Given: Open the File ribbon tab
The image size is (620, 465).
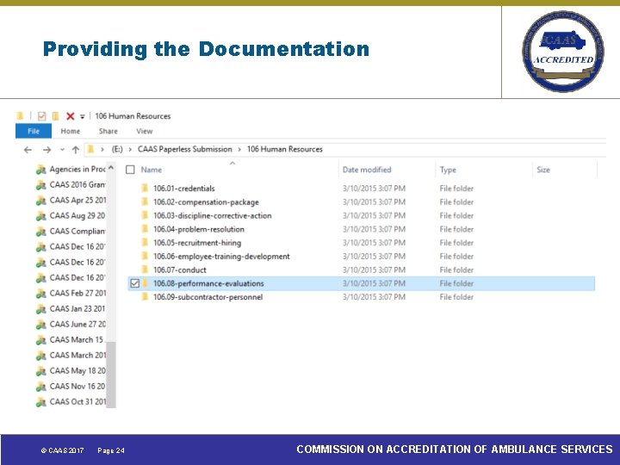Looking at the screenshot, I should (34, 131).
